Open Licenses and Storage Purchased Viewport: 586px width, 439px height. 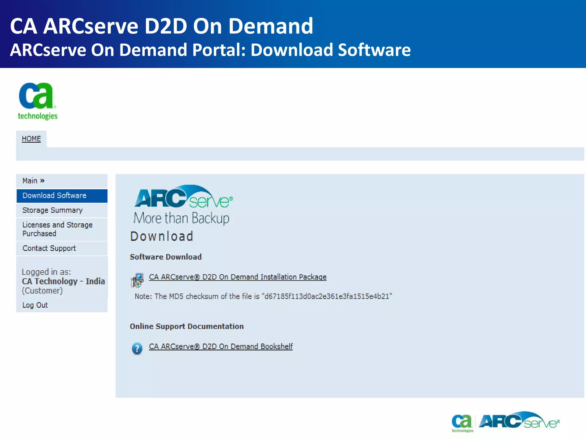pyautogui.click(x=62, y=229)
